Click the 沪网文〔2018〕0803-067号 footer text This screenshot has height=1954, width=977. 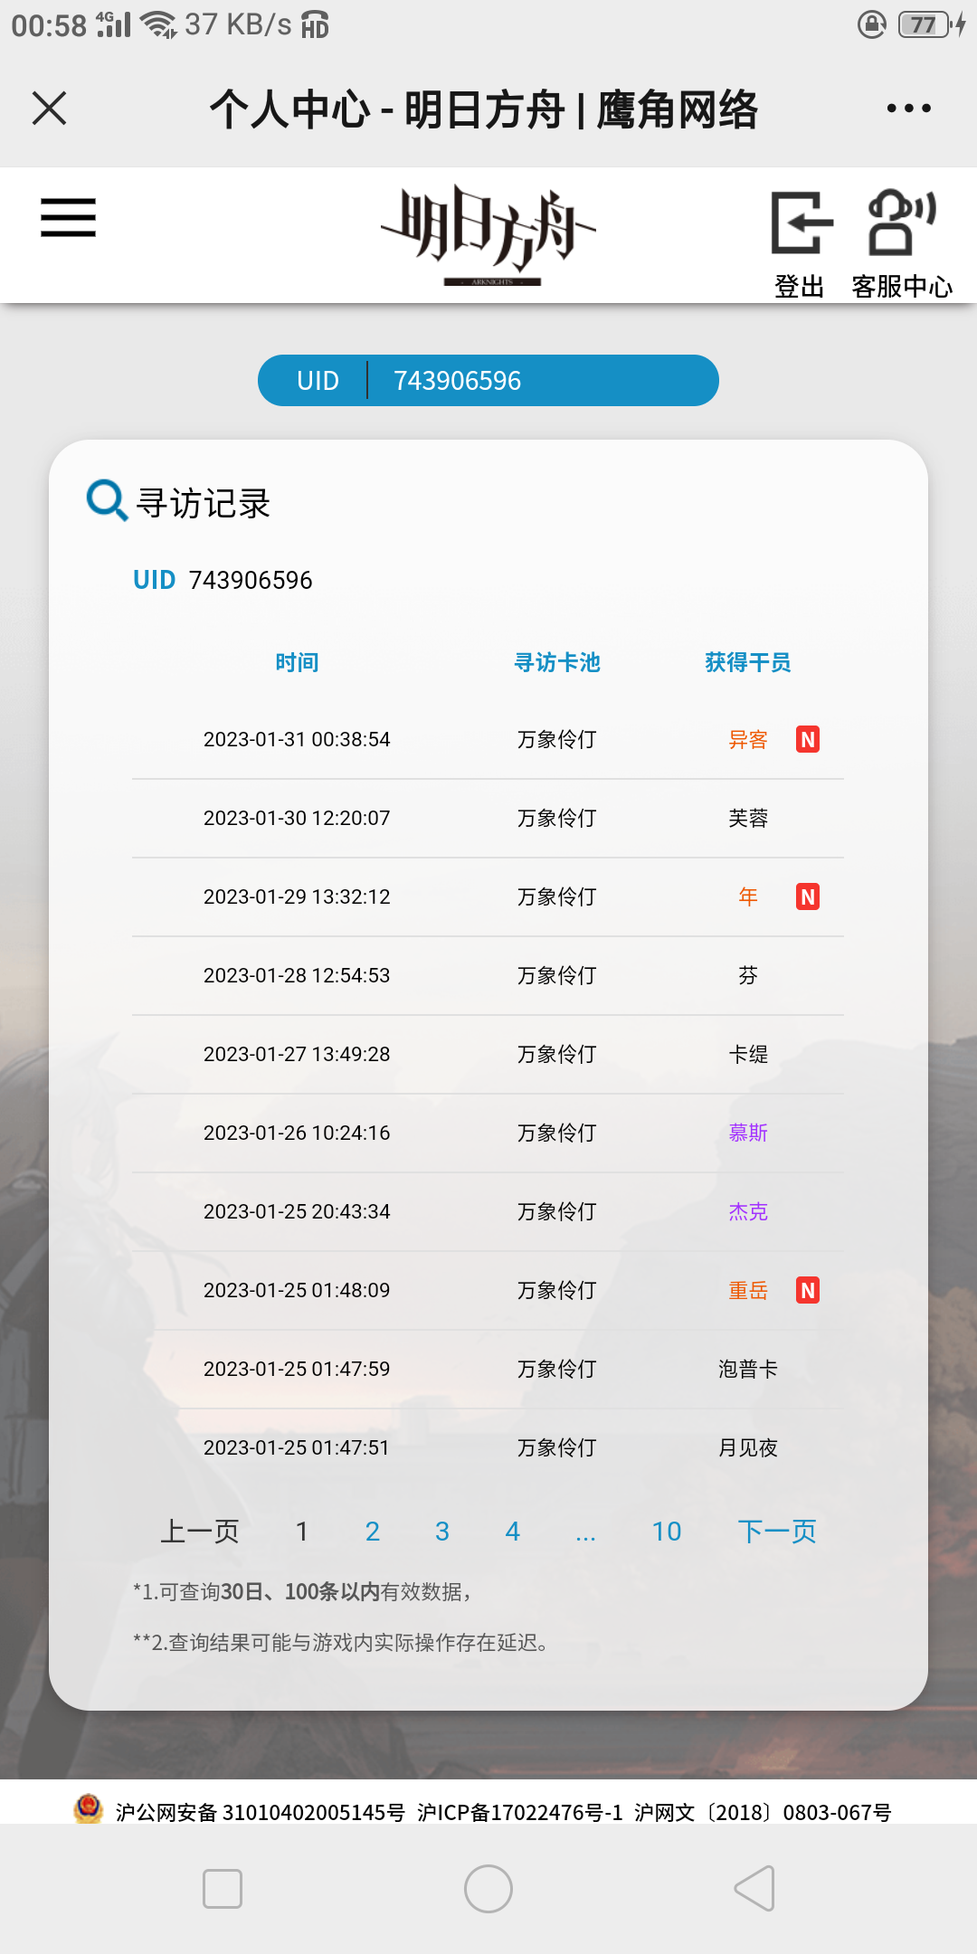point(763,1812)
